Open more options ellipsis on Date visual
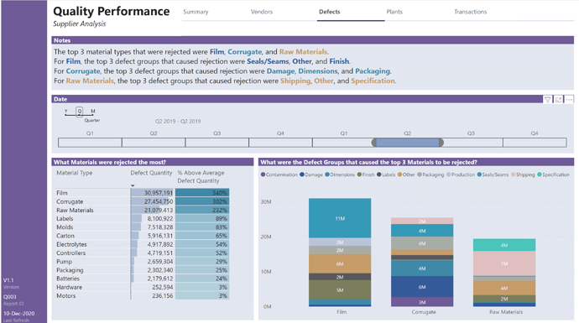This screenshot has height=323, width=579. (x=569, y=99)
